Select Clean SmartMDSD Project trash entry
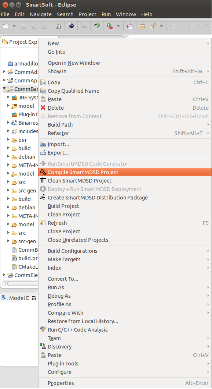The height and width of the screenshot is (389, 212). click(125, 181)
